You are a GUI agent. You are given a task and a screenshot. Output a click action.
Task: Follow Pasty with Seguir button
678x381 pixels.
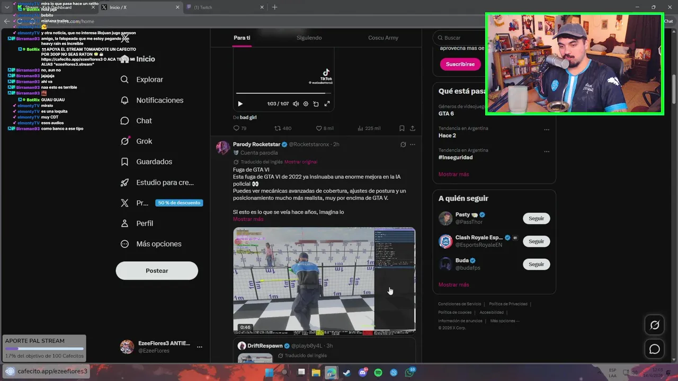pyautogui.click(x=536, y=219)
